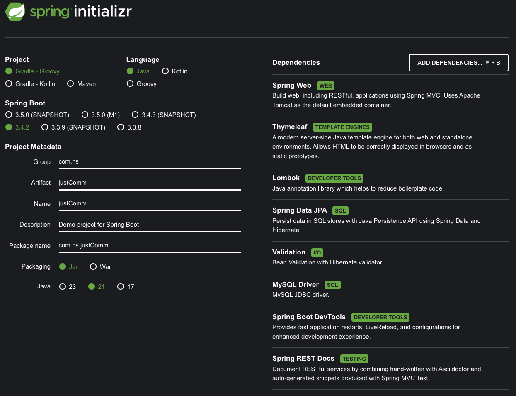Click the Validation dependency title
Image resolution: width=516 pixels, height=396 pixels.
pyautogui.click(x=289, y=252)
